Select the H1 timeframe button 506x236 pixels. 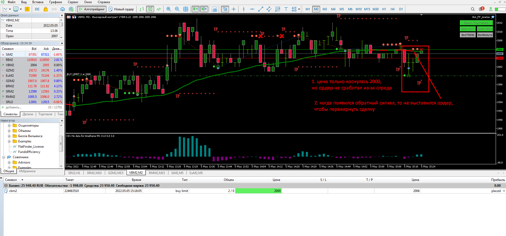[x=384, y=9]
